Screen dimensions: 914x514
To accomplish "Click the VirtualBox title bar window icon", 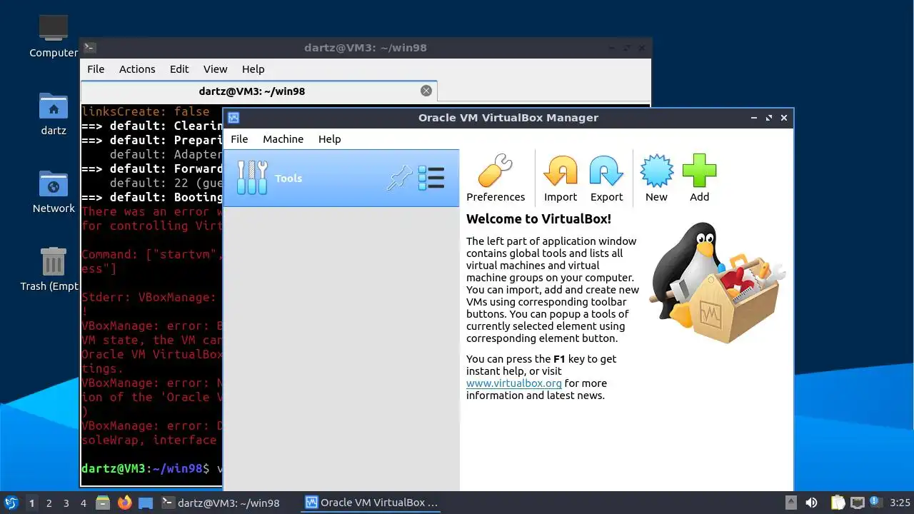I will click(233, 118).
